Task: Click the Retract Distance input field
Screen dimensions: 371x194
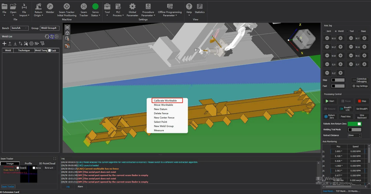Action: tap(354, 135)
